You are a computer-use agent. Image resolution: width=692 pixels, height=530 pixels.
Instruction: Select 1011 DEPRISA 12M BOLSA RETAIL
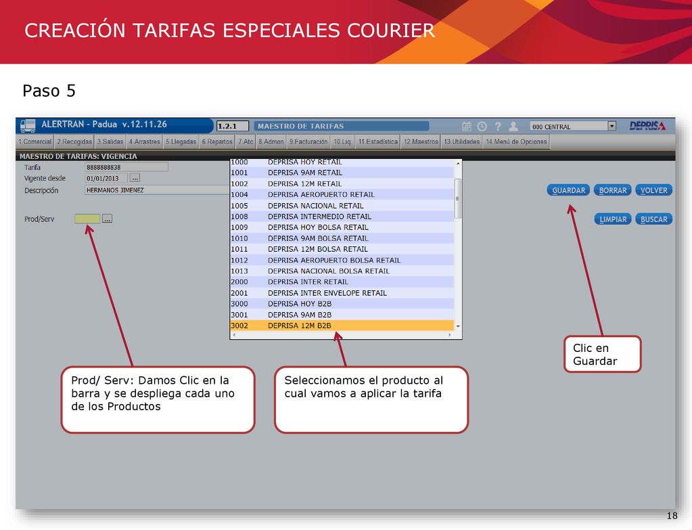pos(342,249)
